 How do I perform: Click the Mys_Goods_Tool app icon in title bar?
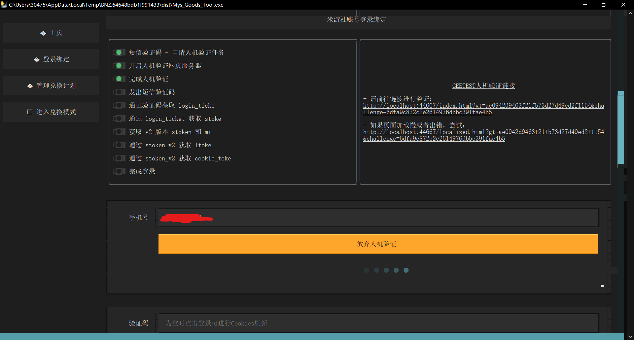pyautogui.click(x=4, y=5)
